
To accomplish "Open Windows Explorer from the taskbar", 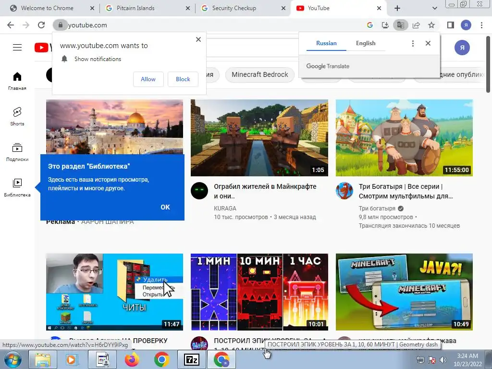I will (x=43, y=359).
